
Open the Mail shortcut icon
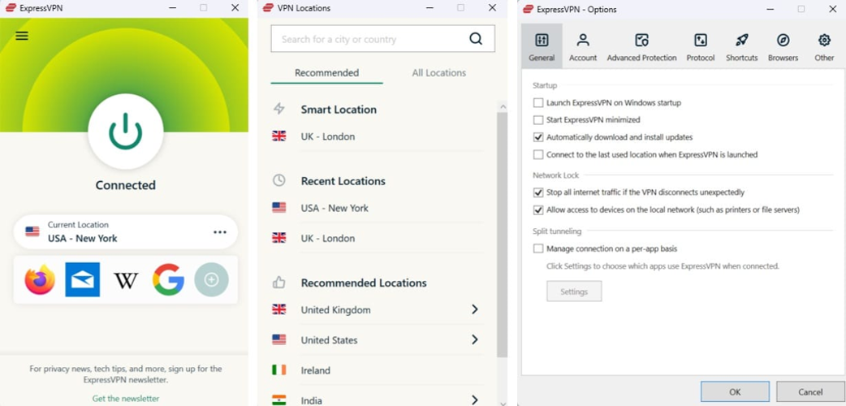click(x=83, y=280)
